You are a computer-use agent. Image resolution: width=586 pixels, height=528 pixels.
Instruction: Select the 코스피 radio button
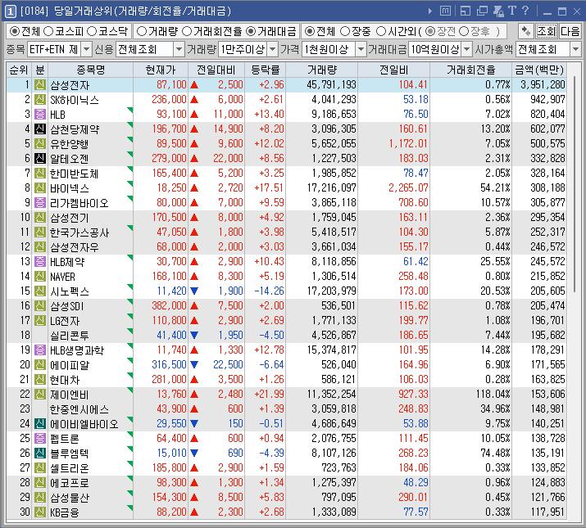pos(48,31)
